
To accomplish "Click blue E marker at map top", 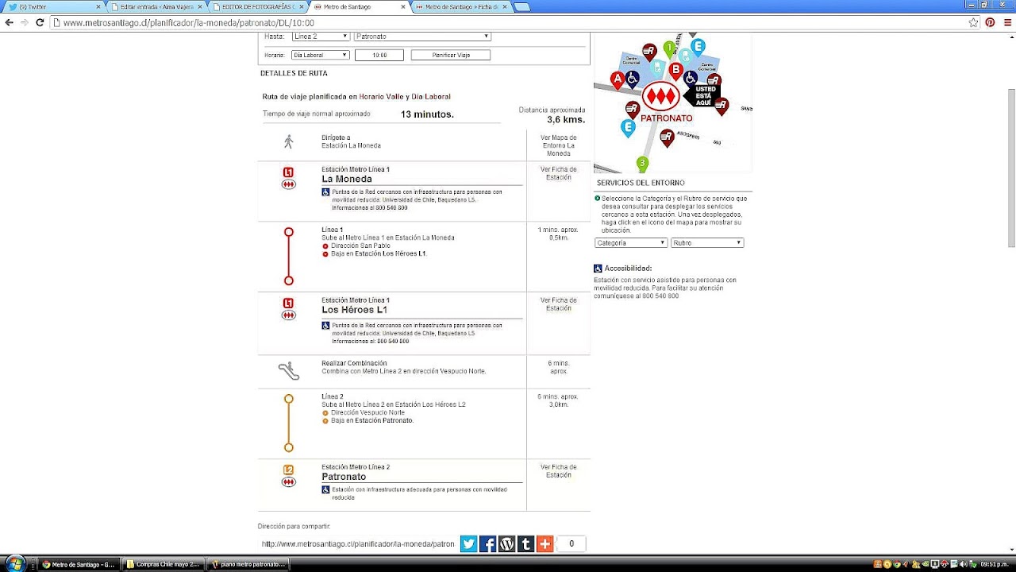I will pyautogui.click(x=698, y=47).
